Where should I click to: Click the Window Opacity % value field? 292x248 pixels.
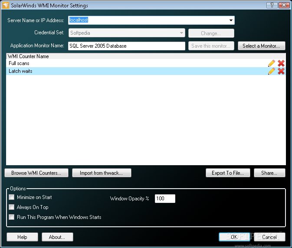pos(165,199)
